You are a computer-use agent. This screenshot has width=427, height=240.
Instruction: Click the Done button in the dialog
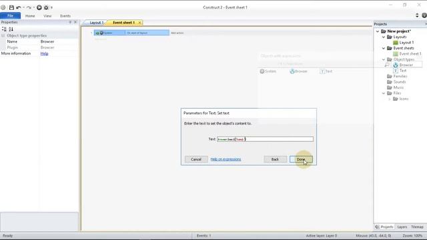(301, 159)
